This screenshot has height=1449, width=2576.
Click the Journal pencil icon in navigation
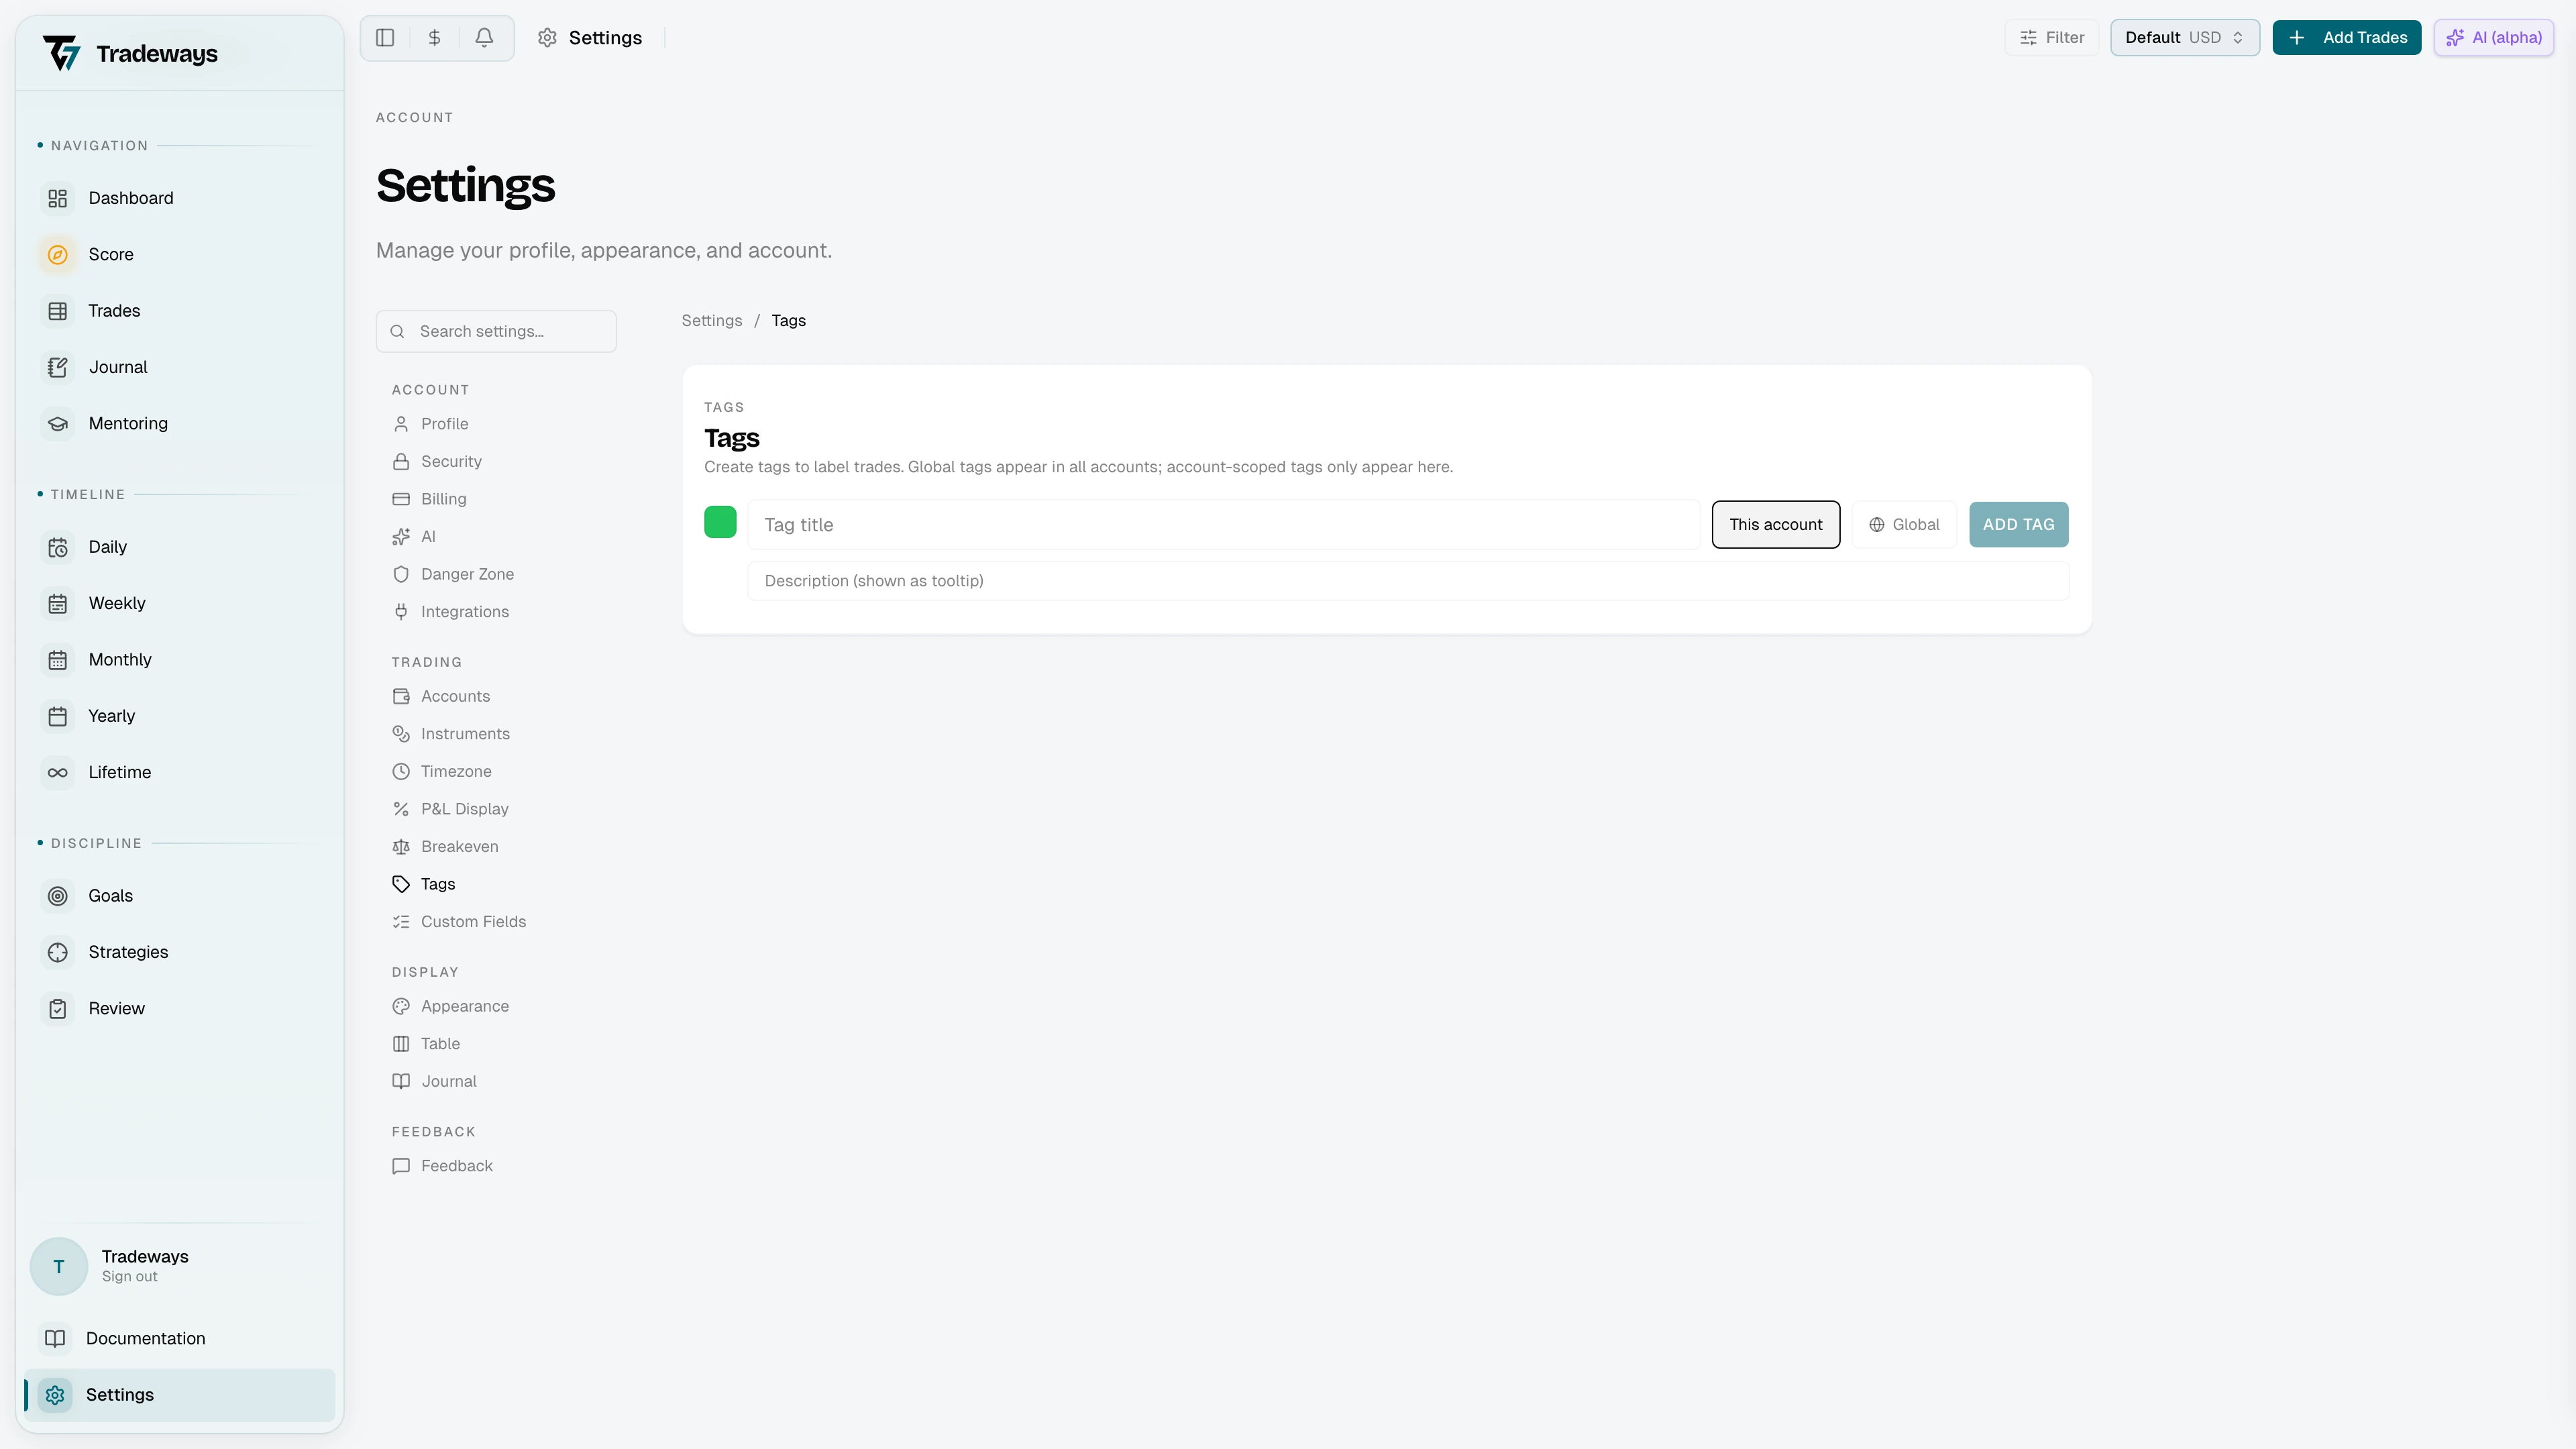click(58, 367)
